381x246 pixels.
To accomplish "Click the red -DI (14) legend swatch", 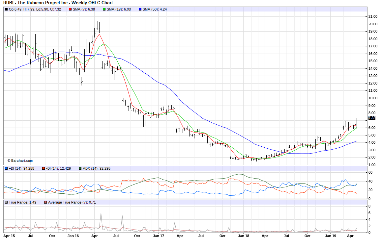I will 44,168.
